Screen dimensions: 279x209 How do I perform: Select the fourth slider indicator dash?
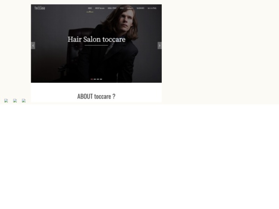tap(101, 79)
